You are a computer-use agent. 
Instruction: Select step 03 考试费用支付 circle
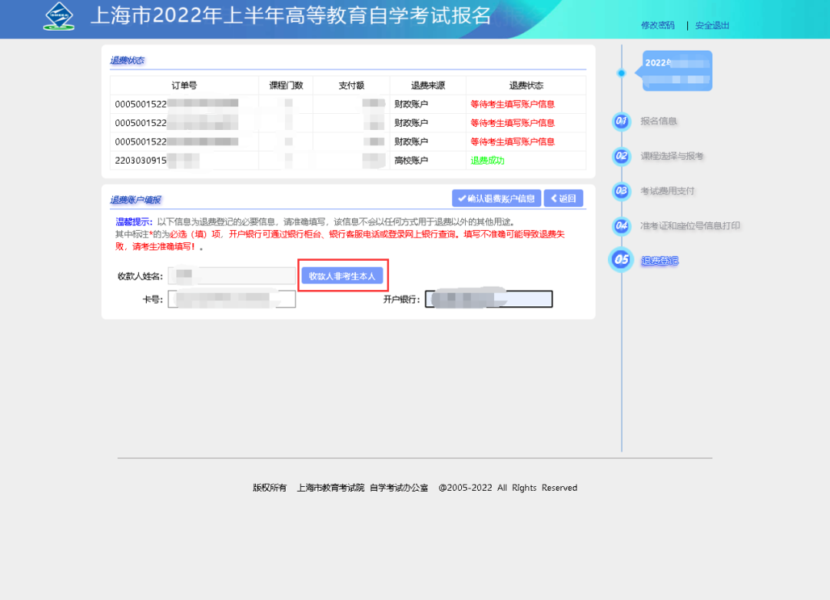pyautogui.click(x=621, y=191)
